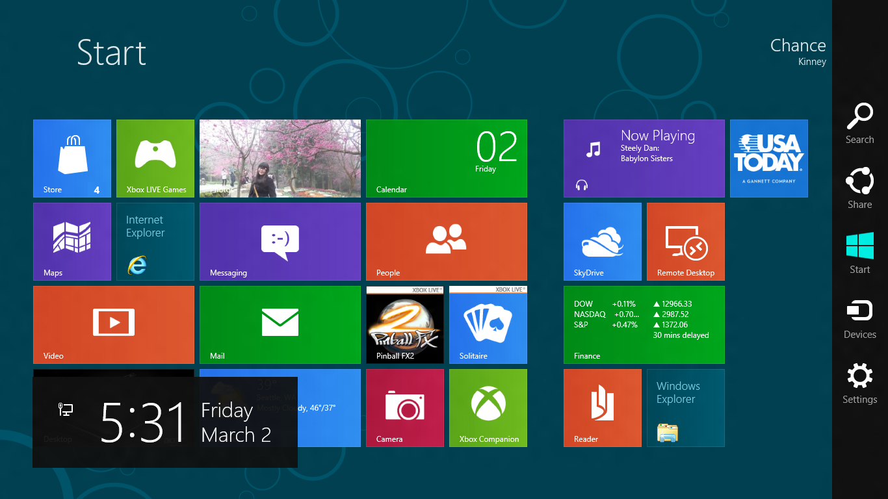888x499 pixels.
Task: Open the SkyDrive tile
Action: 603,242
